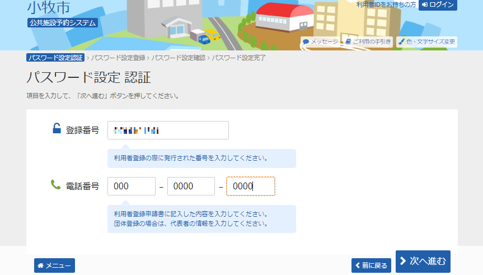The image size is (483, 275).
Task: Click the last 電話番号 field
Action: coord(250,187)
